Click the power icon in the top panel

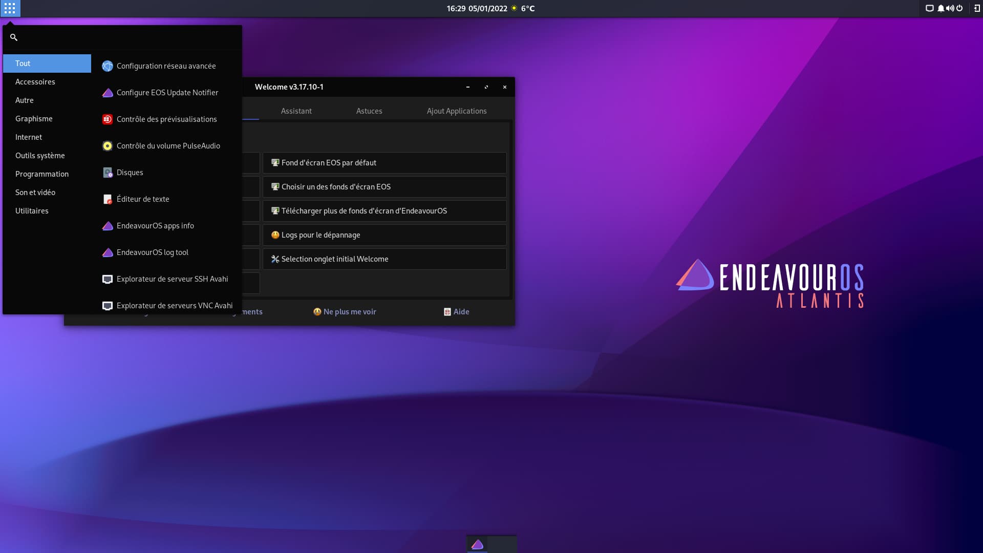(x=959, y=8)
